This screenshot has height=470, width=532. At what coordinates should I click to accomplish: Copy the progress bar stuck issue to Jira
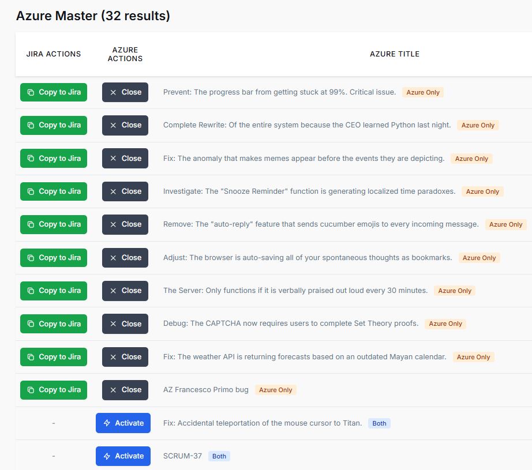pyautogui.click(x=54, y=92)
